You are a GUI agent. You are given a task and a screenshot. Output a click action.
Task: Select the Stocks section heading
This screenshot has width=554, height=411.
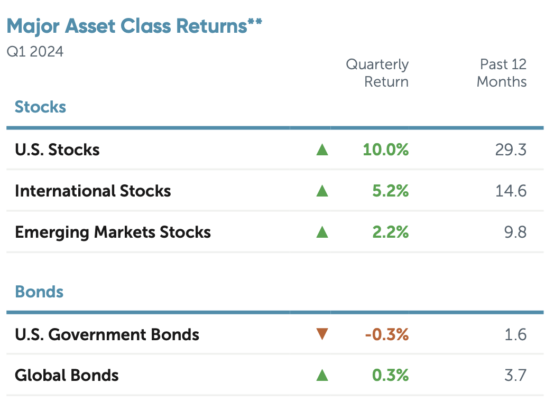tap(41, 107)
